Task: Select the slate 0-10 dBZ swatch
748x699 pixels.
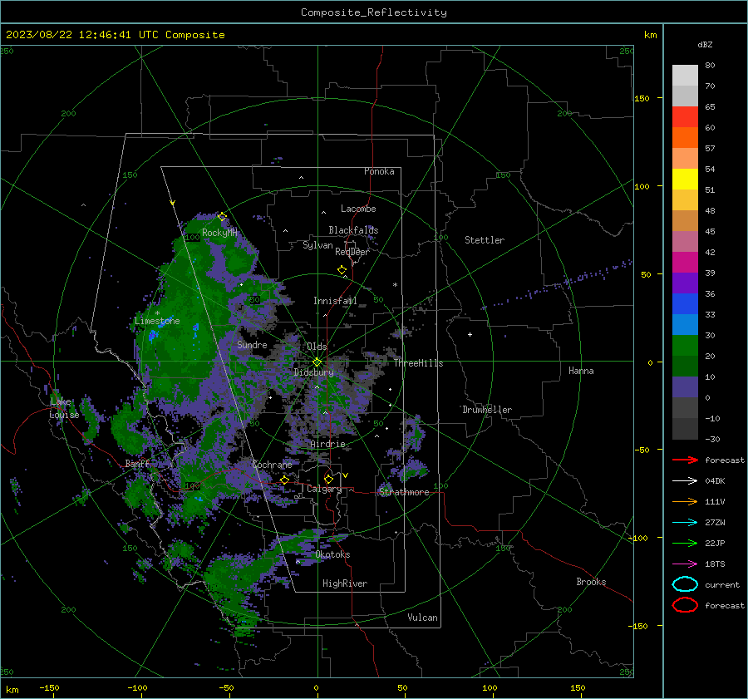Action: point(685,387)
